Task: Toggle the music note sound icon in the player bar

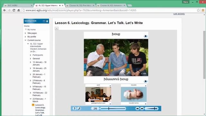Action: (79, 109)
